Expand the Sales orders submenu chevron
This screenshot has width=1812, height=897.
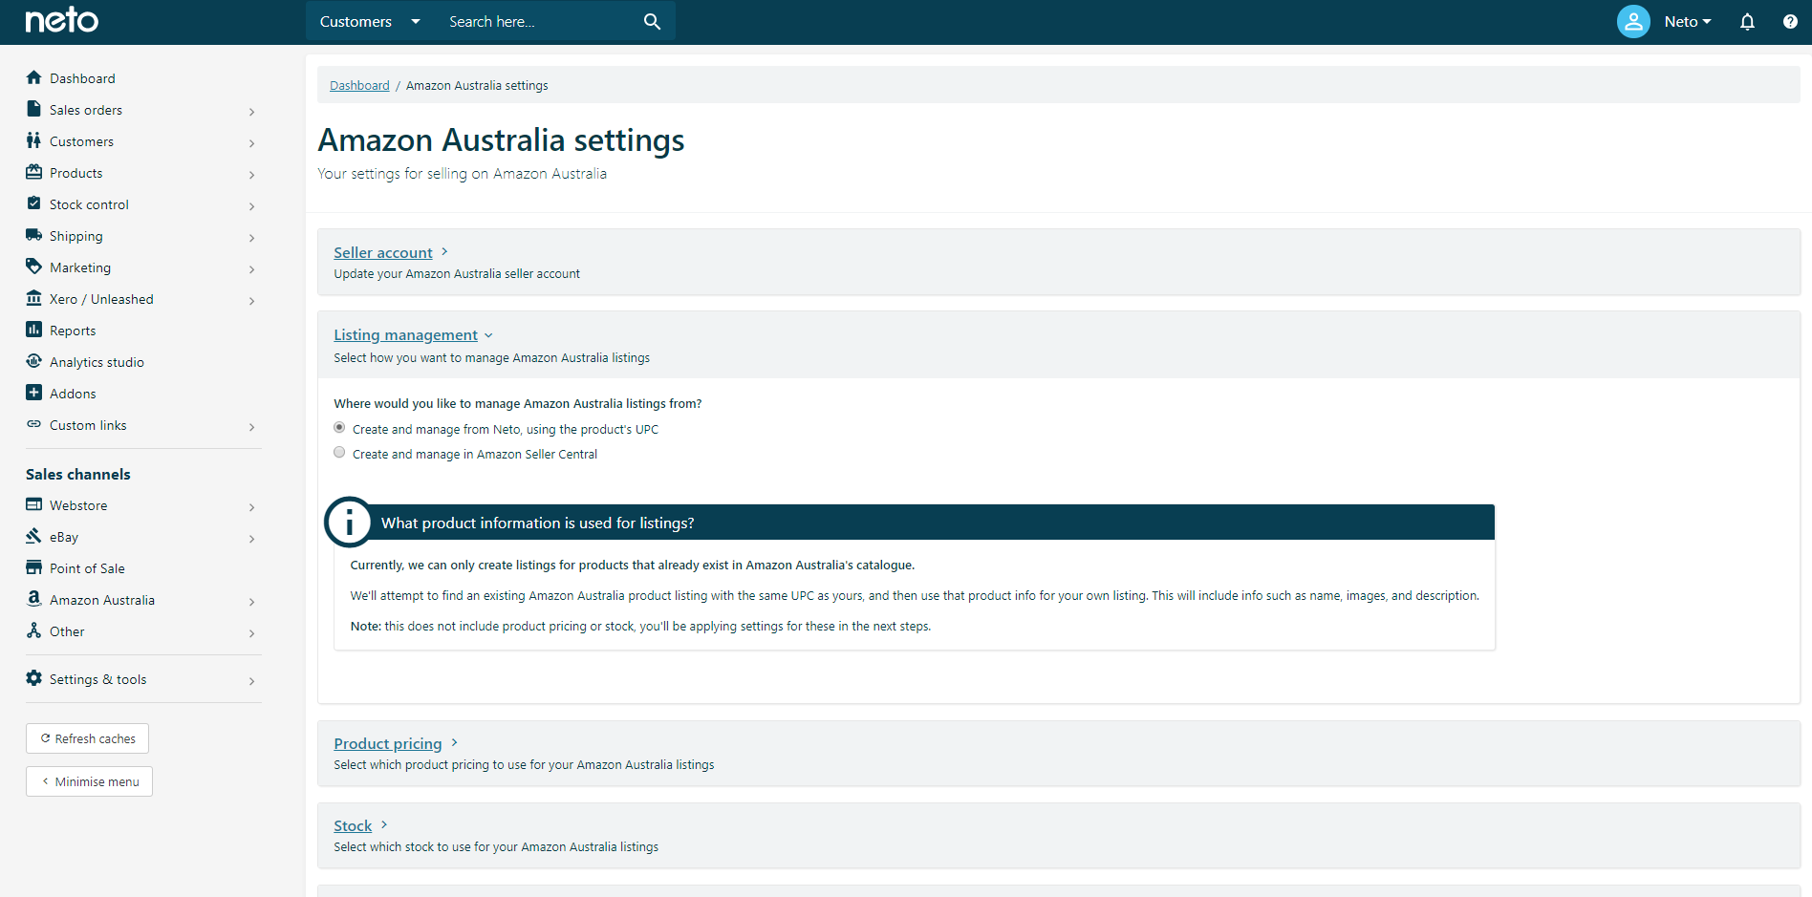(x=252, y=112)
